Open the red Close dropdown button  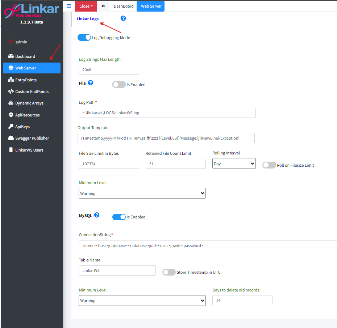coord(86,6)
